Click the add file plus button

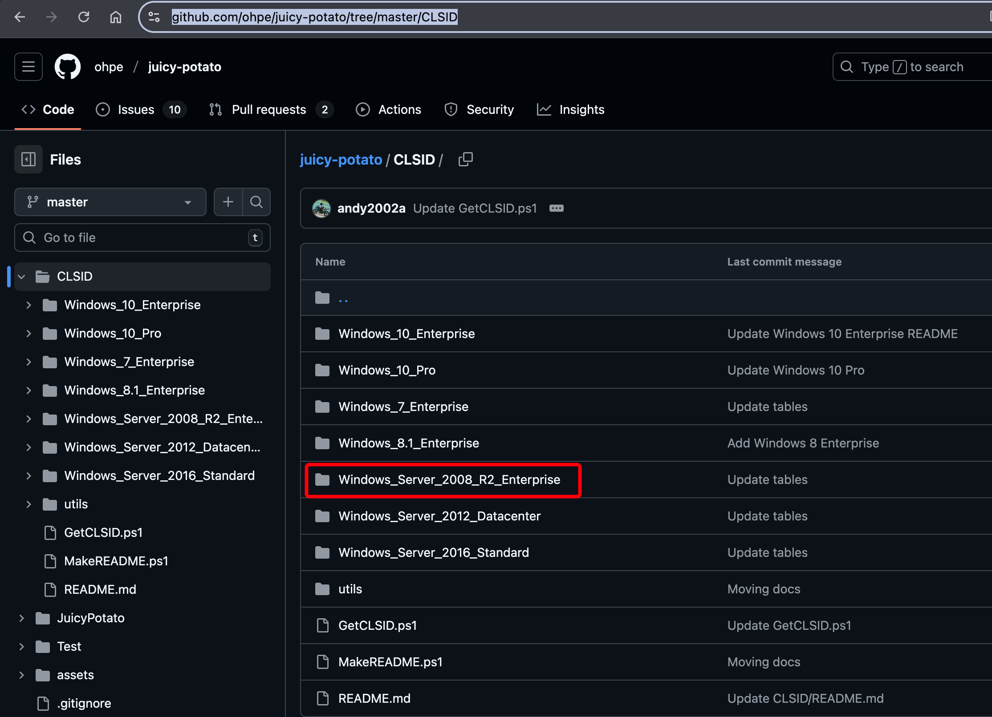tap(228, 202)
